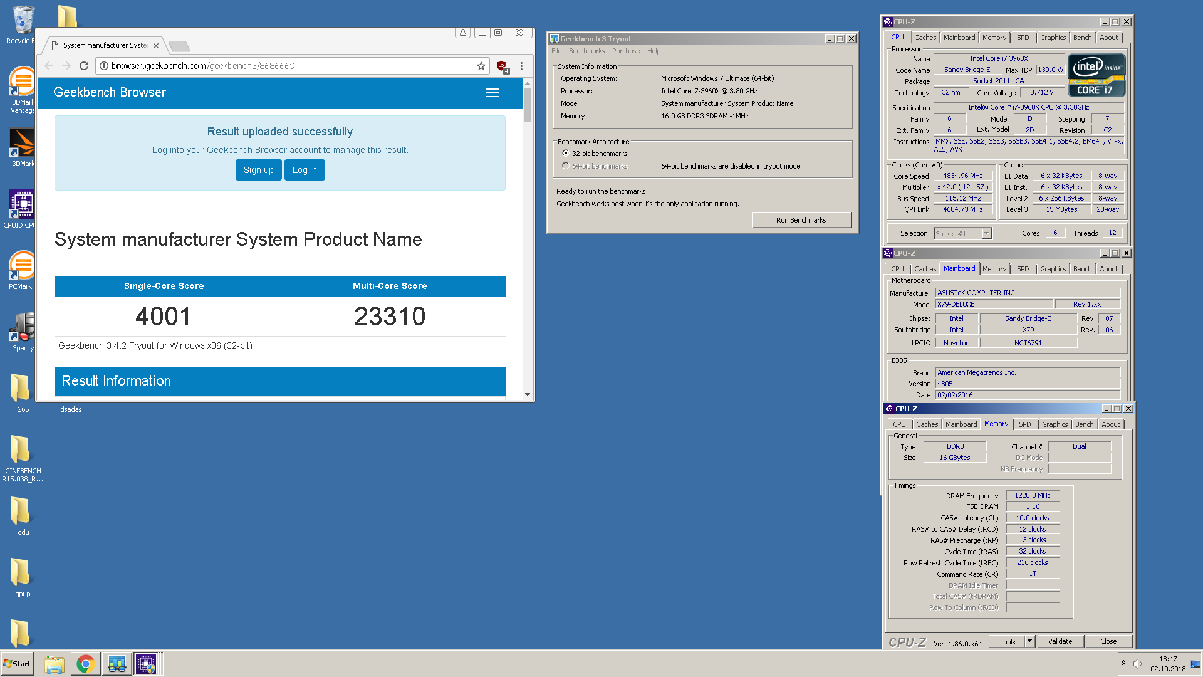Expand the Tools dropdown arrow in CPU-Z
This screenshot has width=1203, height=677.
1029,641
